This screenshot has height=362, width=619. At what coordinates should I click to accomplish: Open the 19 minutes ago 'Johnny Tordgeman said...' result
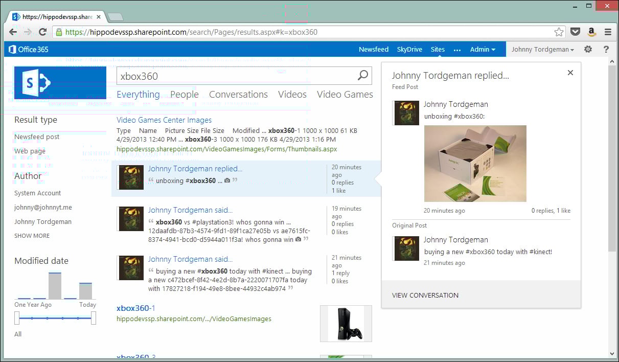point(190,210)
